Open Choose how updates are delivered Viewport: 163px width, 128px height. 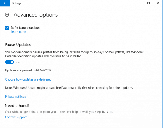(x=28, y=79)
